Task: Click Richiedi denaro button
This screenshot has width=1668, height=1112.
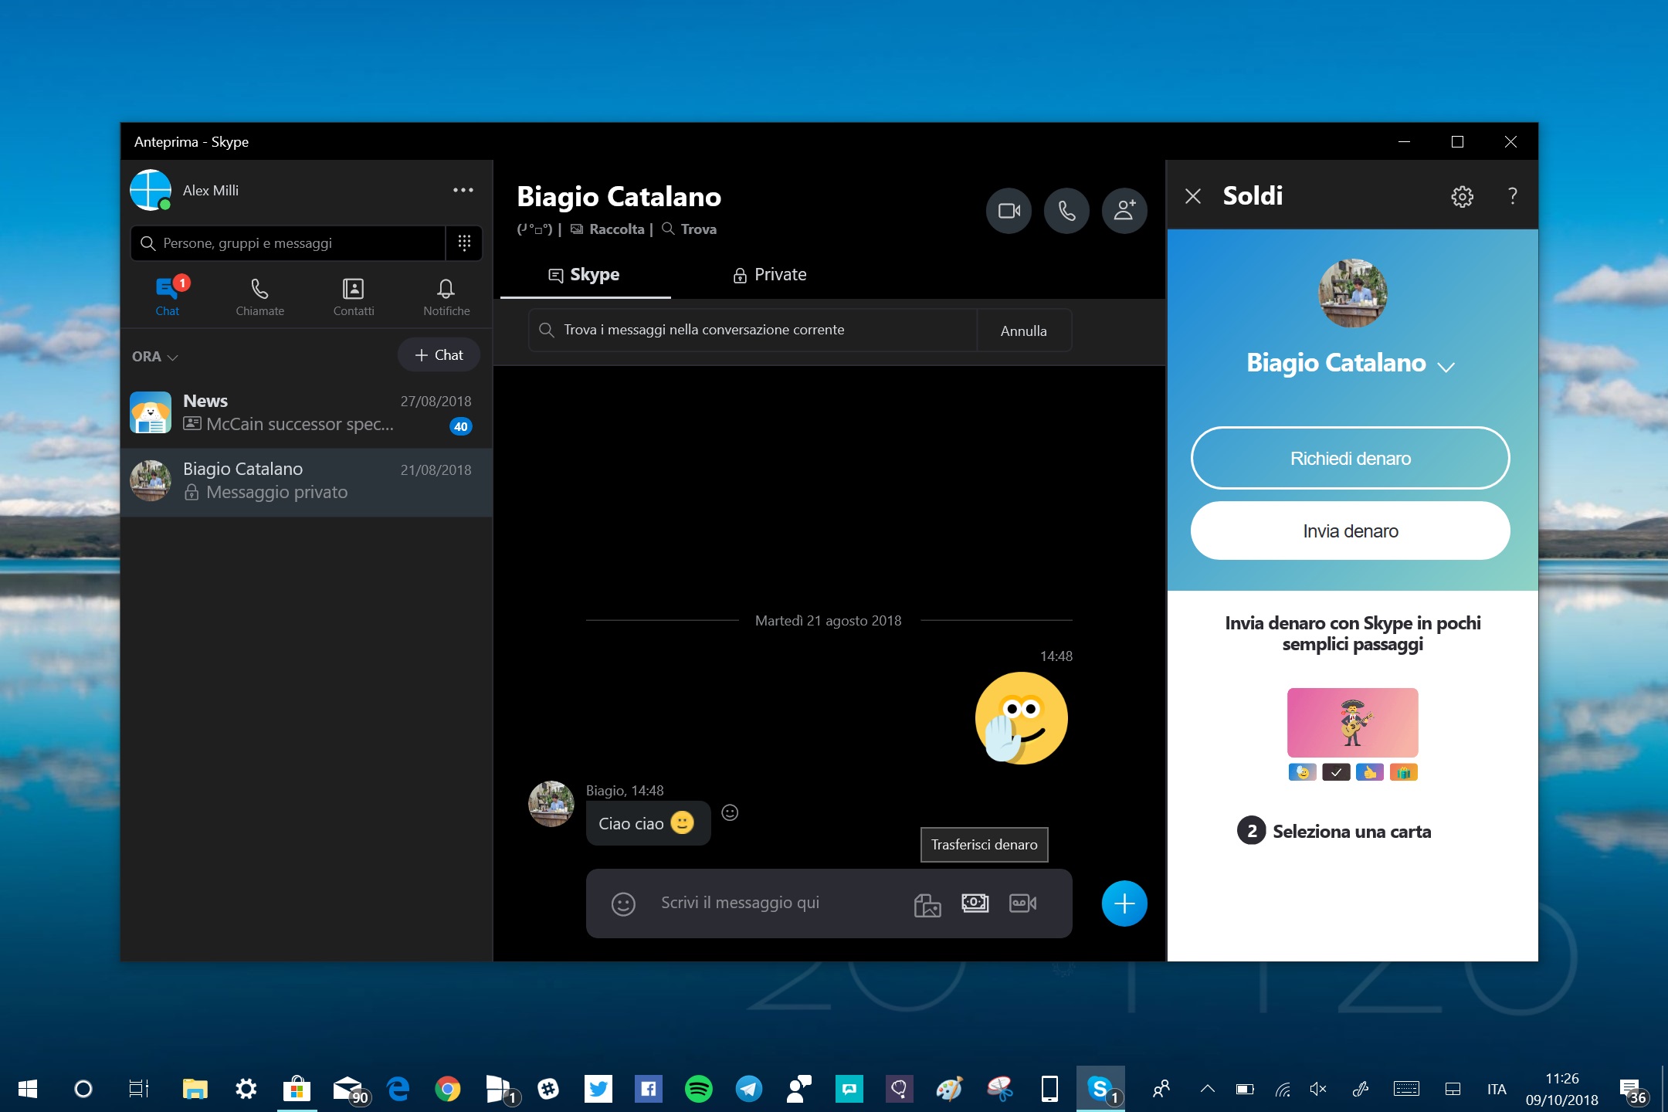Action: tap(1350, 458)
